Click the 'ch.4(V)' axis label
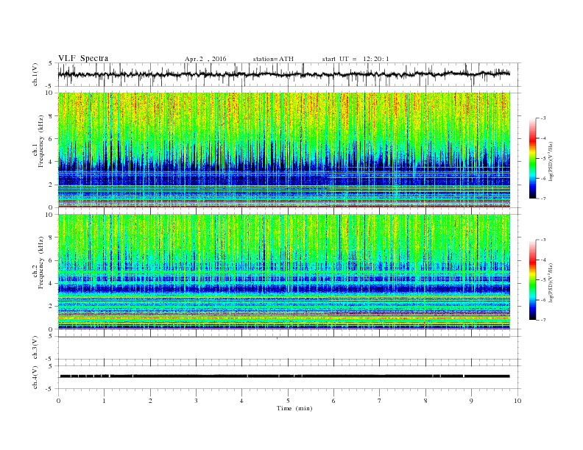The image size is (583, 450). pyautogui.click(x=35, y=378)
